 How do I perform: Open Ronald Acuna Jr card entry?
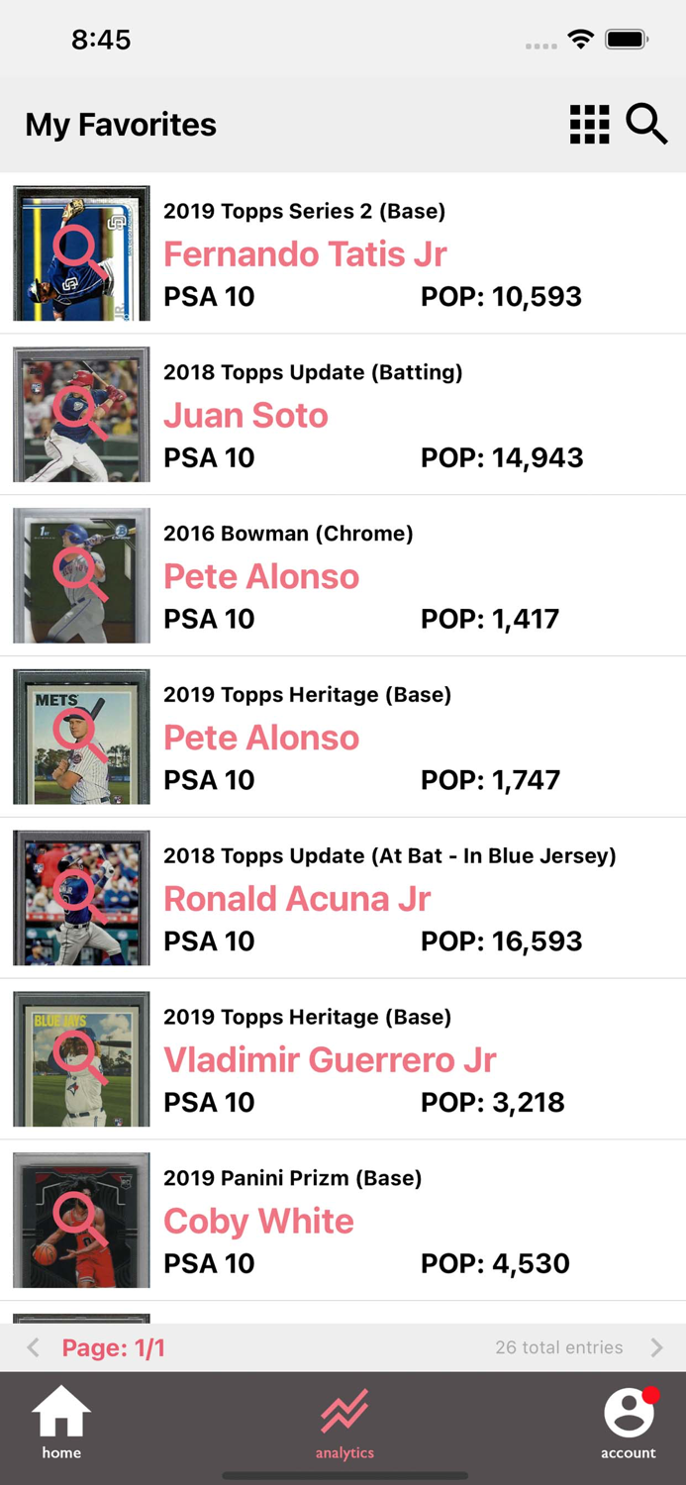[x=297, y=899]
